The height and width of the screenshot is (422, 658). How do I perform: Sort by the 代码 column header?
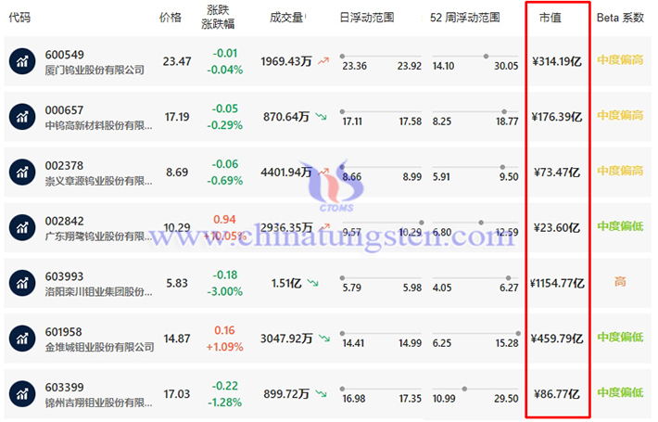pyautogui.click(x=19, y=18)
